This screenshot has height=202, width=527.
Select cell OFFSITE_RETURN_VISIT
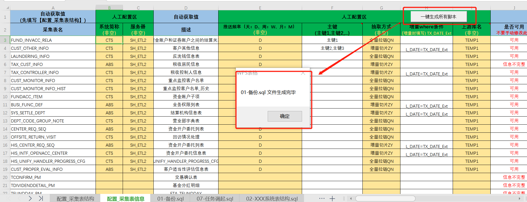point(53,137)
